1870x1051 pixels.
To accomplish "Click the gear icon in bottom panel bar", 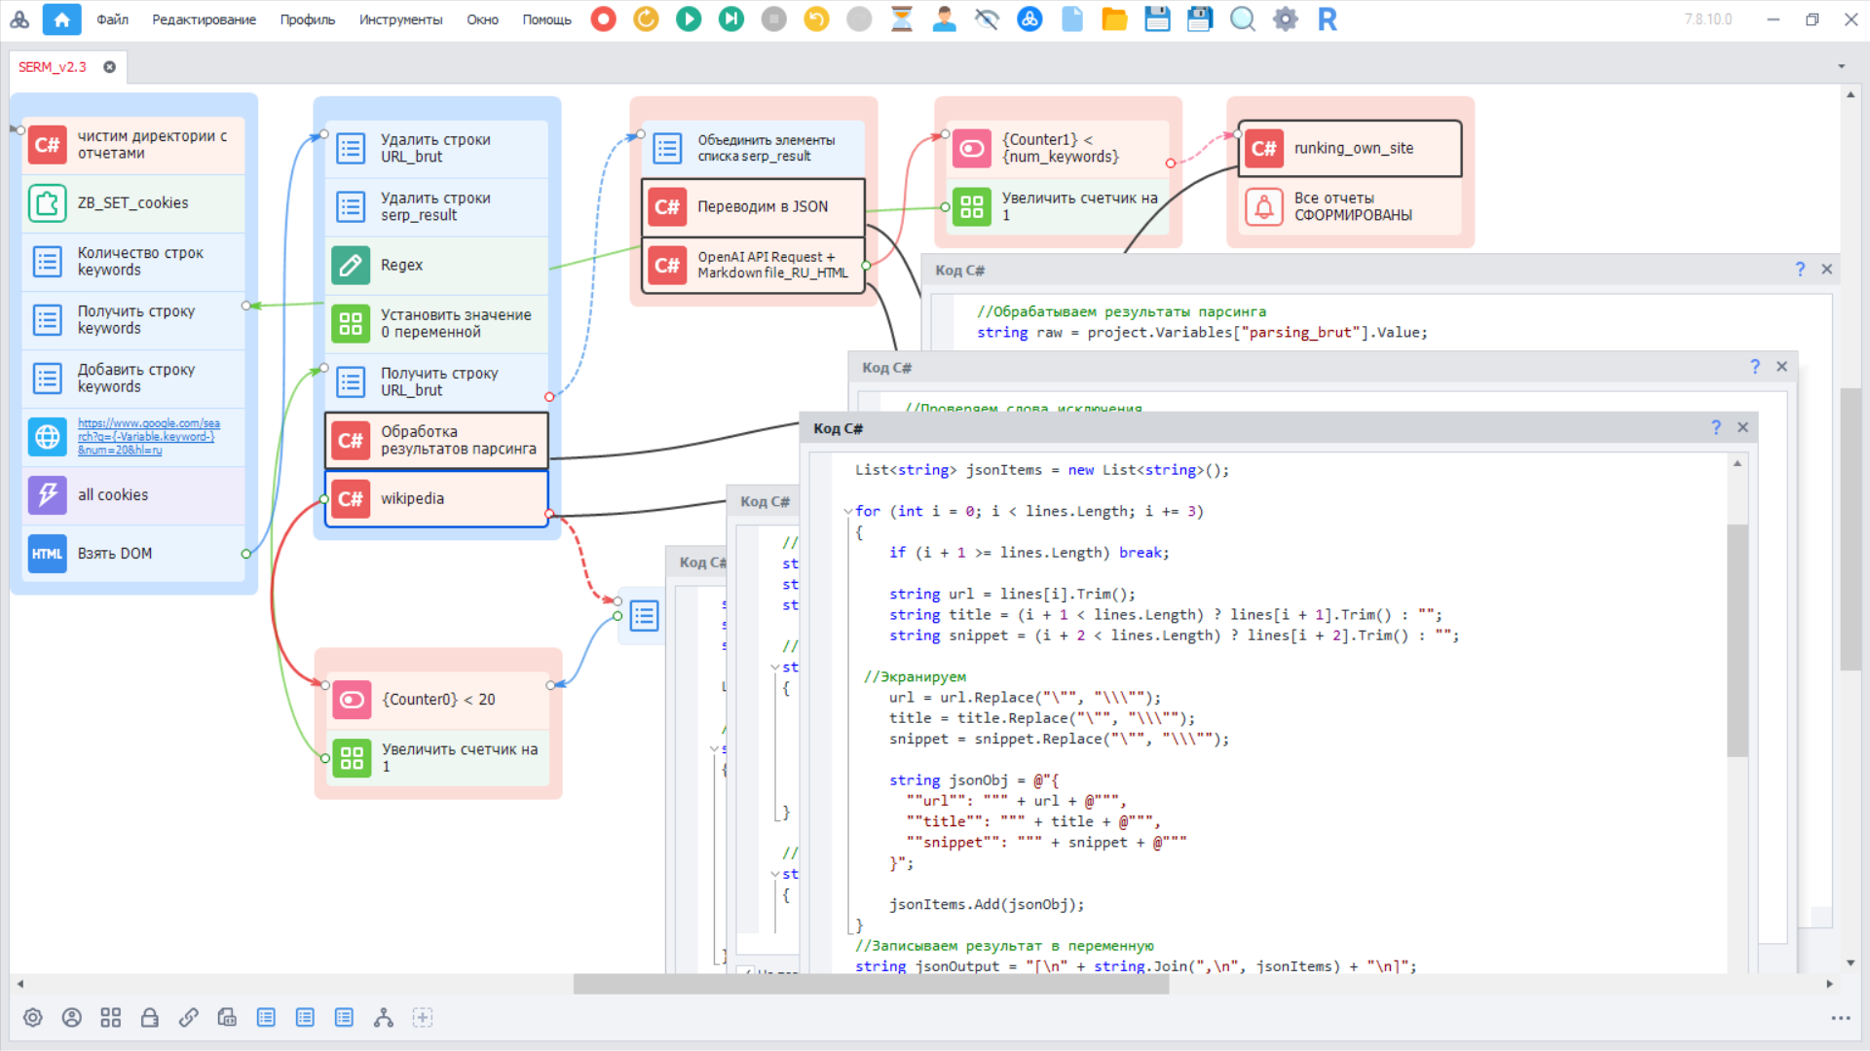I will click(33, 1018).
